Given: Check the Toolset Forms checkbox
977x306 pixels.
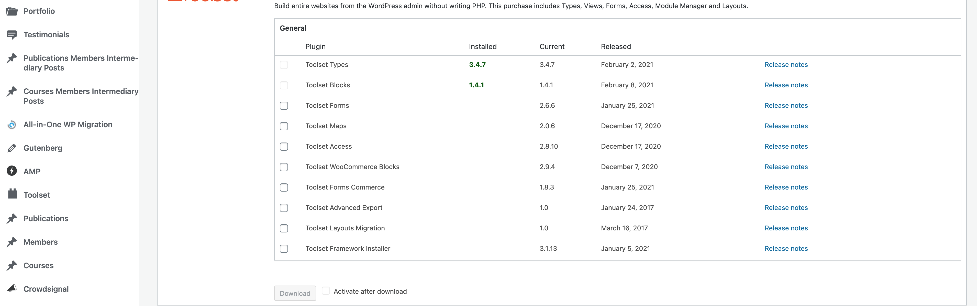Looking at the screenshot, I should 284,106.
